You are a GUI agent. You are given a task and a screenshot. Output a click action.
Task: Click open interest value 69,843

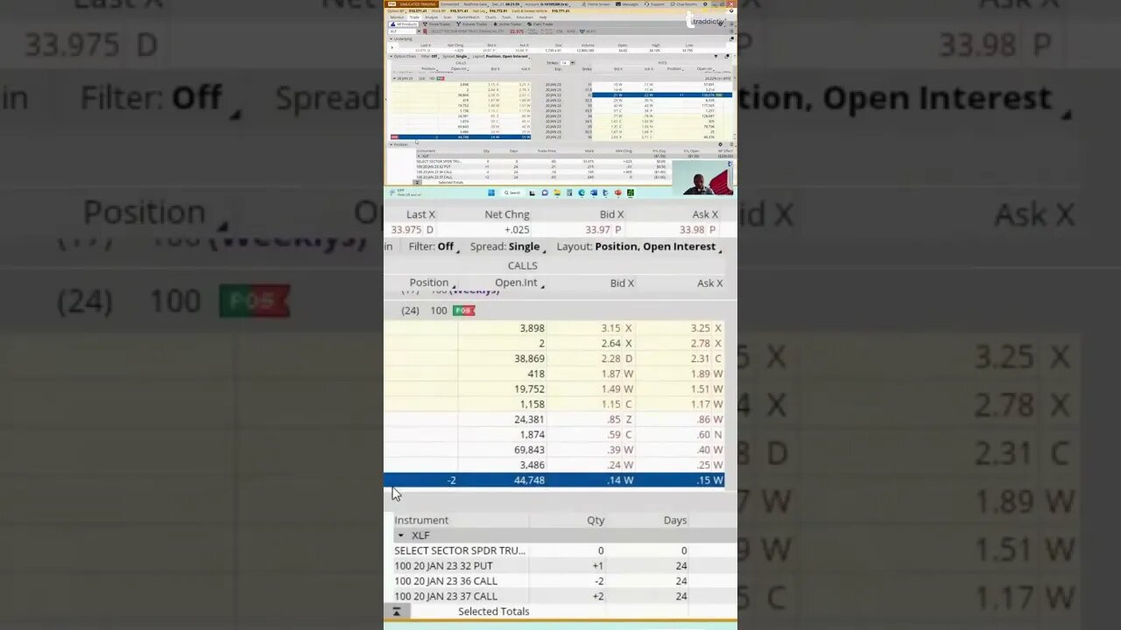[529, 450]
